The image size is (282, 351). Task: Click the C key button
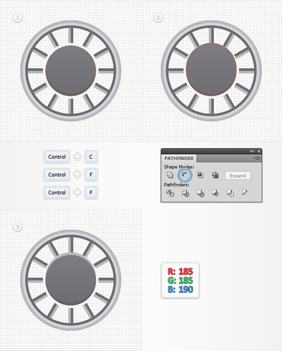tap(91, 157)
